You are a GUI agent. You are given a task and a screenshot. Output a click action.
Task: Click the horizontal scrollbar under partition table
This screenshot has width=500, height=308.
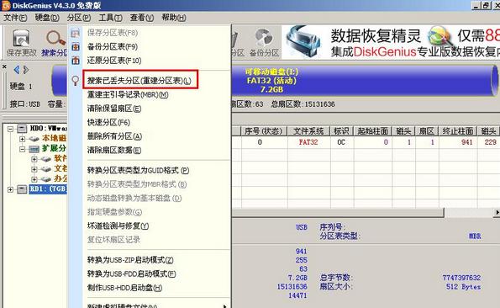(338, 212)
